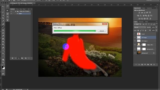Collapse the Watercolor action set
Viewport: 160px width, 90px height.
[15, 11]
